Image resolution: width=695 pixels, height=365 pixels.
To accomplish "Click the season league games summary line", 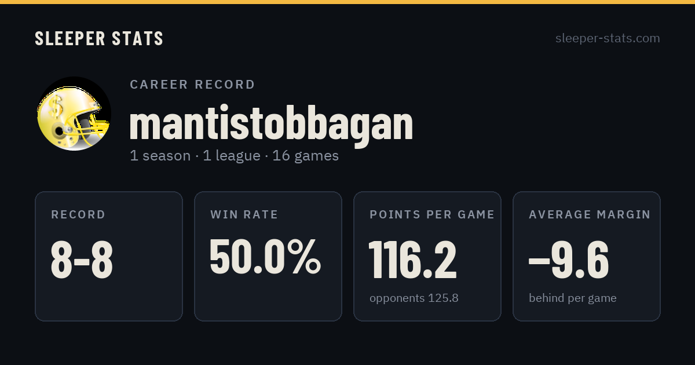I will [x=235, y=156].
